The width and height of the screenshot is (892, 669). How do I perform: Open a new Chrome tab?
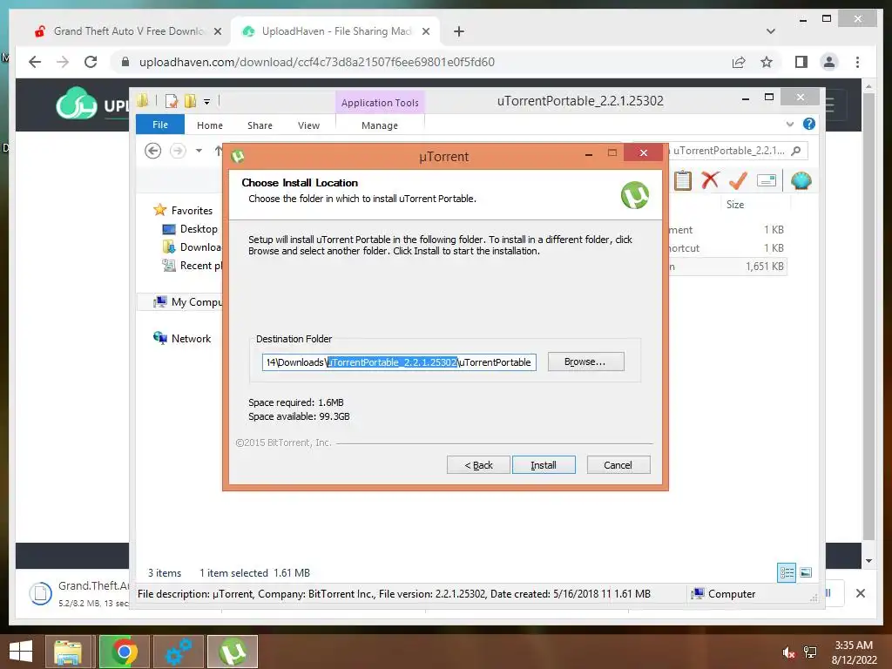coord(459,31)
